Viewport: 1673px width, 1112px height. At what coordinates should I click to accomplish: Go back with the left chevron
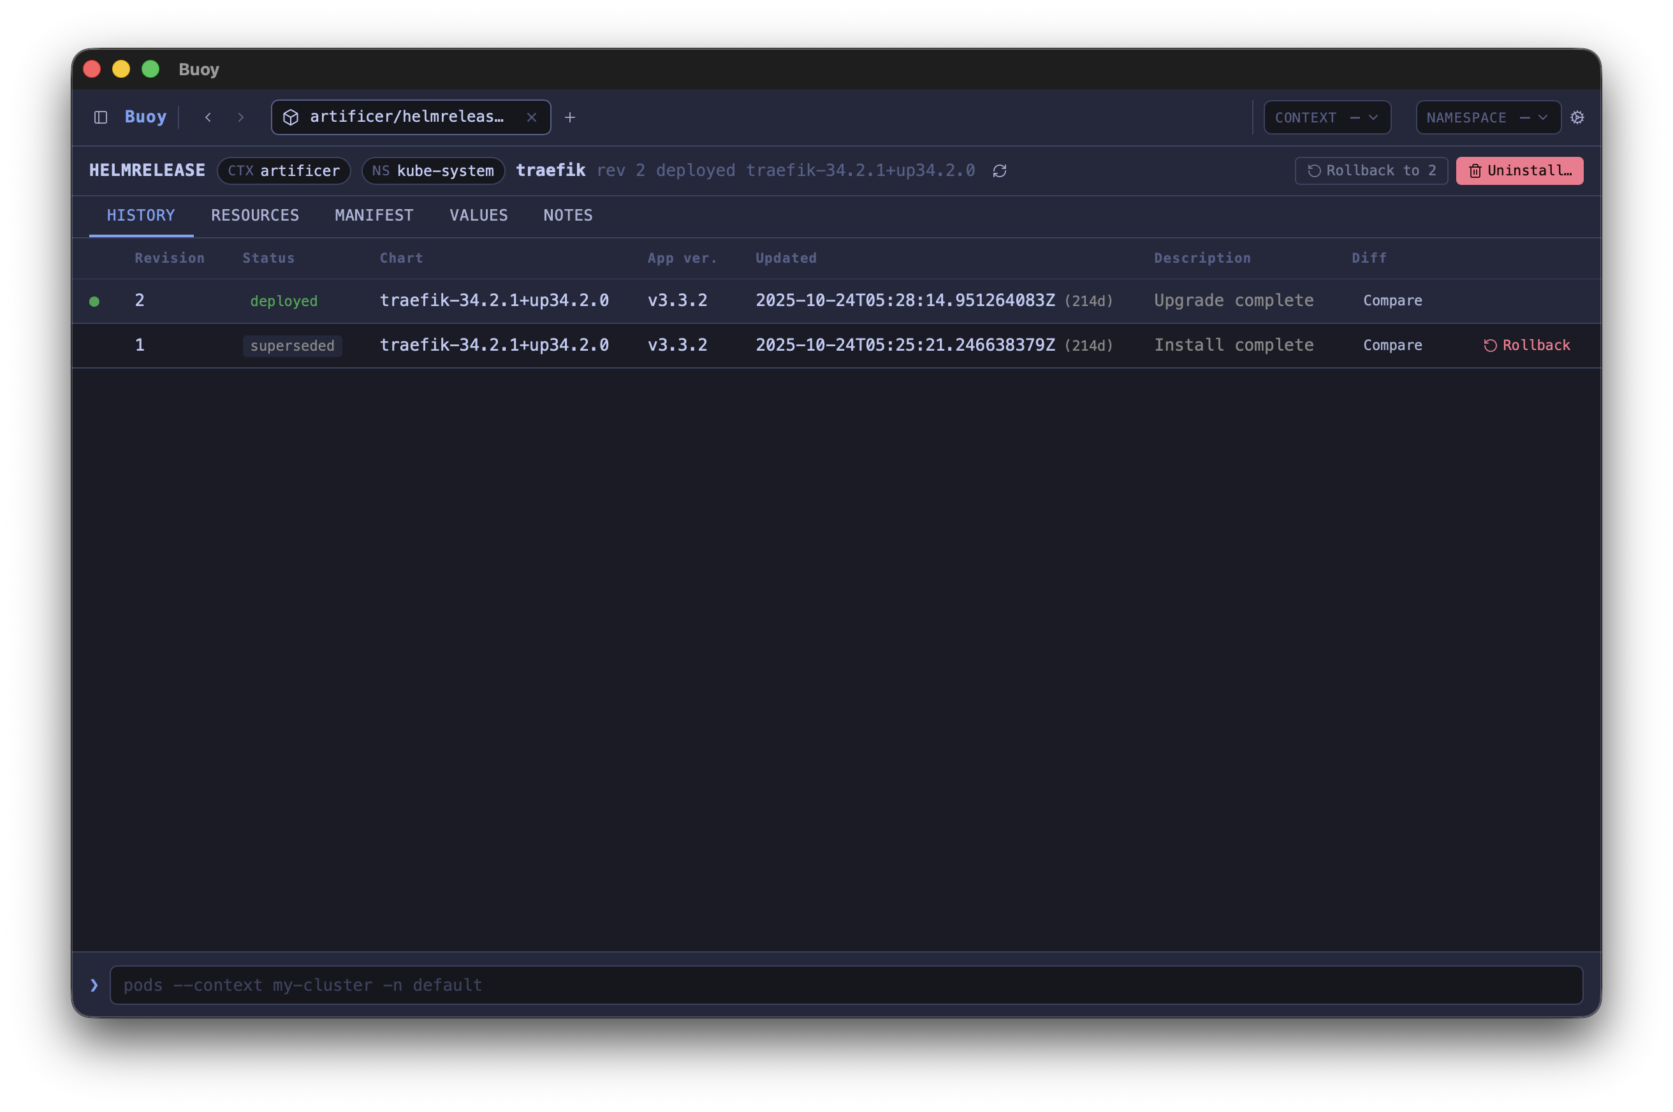pyautogui.click(x=208, y=117)
